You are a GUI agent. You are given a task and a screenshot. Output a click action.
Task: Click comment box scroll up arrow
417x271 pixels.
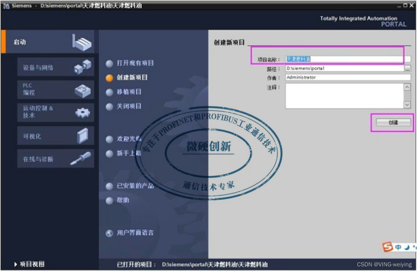[407, 87]
